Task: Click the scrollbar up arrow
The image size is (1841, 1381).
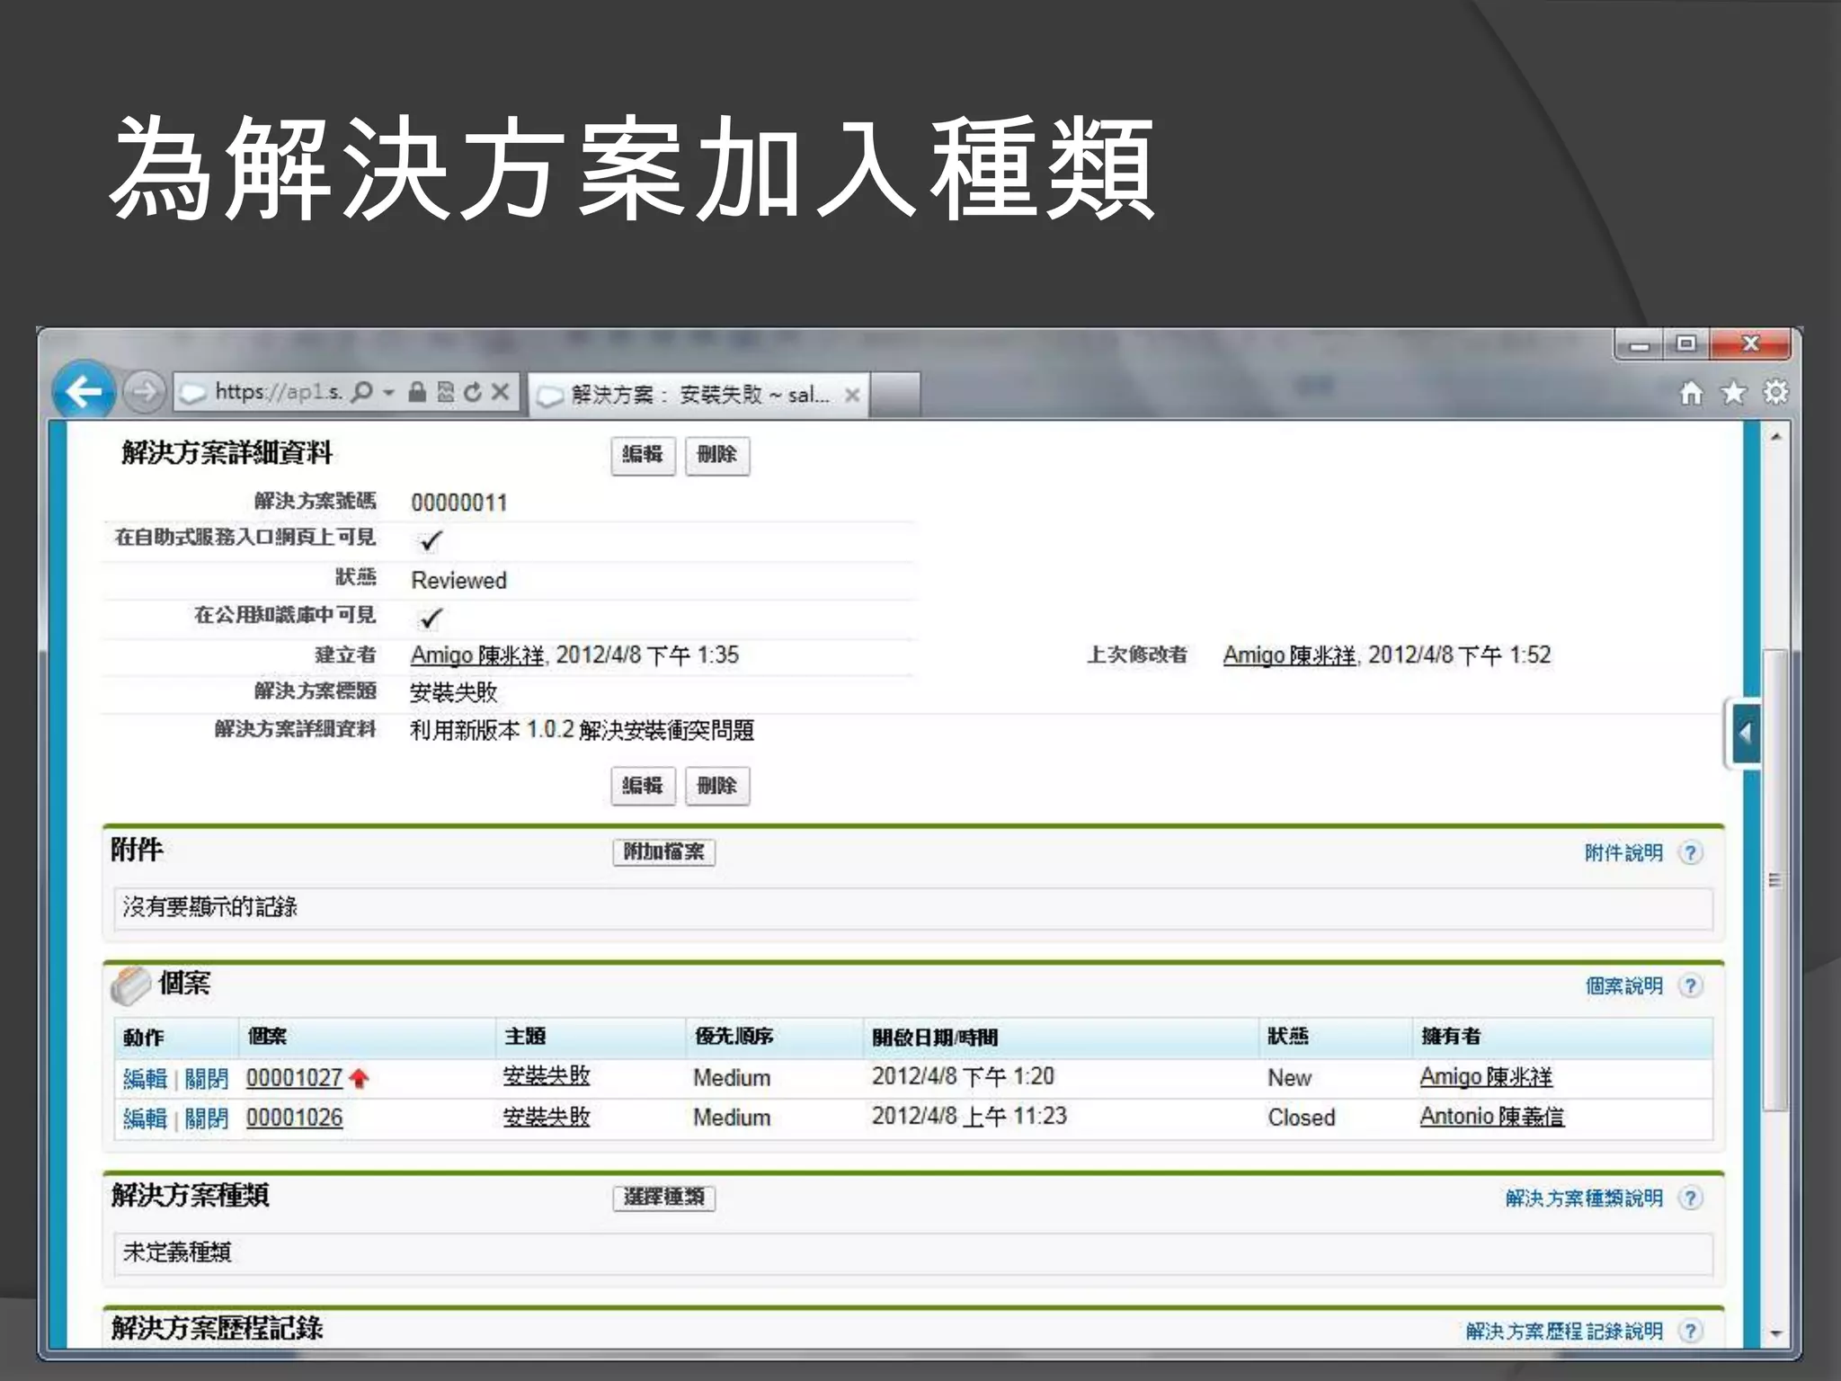Action: pos(1775,437)
